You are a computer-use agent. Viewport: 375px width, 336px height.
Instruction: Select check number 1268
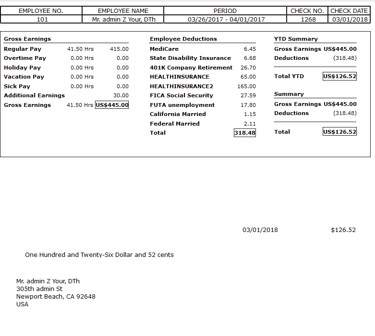(x=307, y=19)
